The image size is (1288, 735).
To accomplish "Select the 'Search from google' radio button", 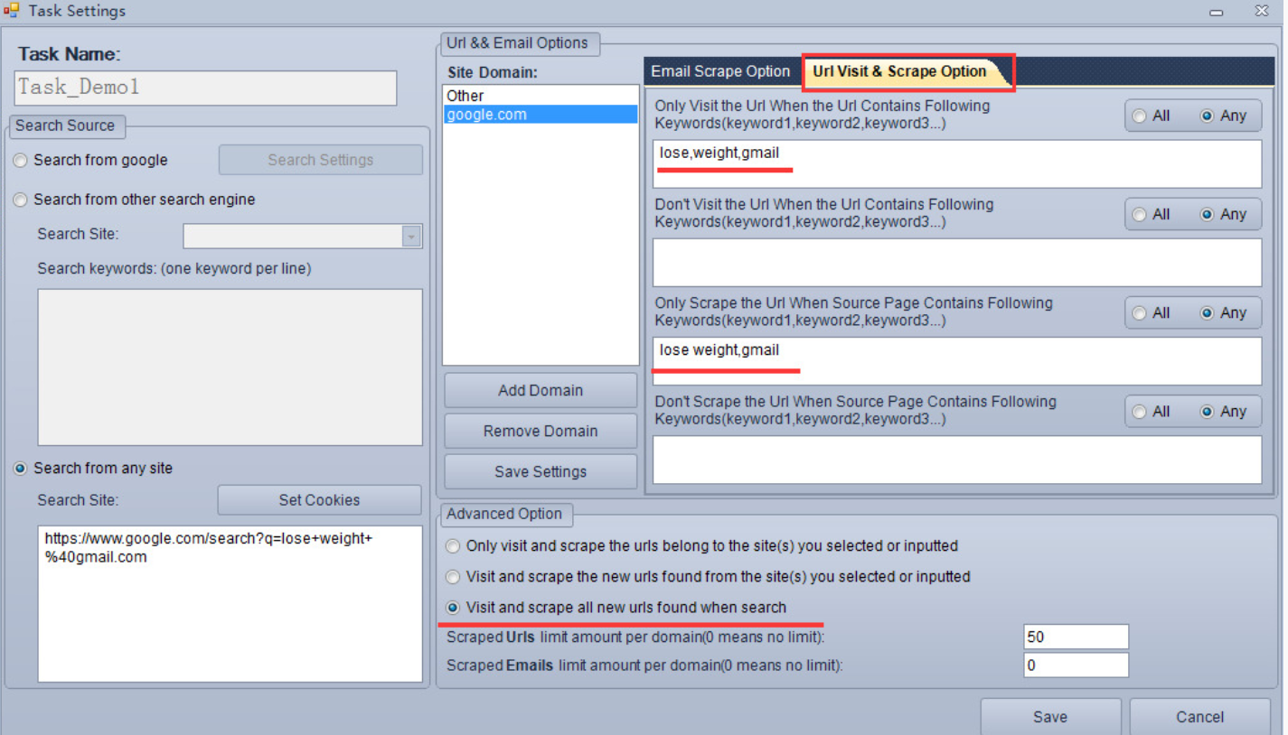I will tap(21, 161).
